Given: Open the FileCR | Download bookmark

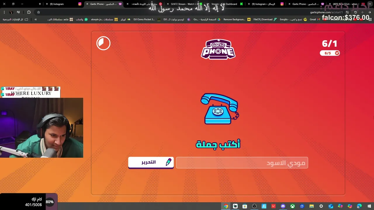Looking at the screenshot, I should 265,20.
